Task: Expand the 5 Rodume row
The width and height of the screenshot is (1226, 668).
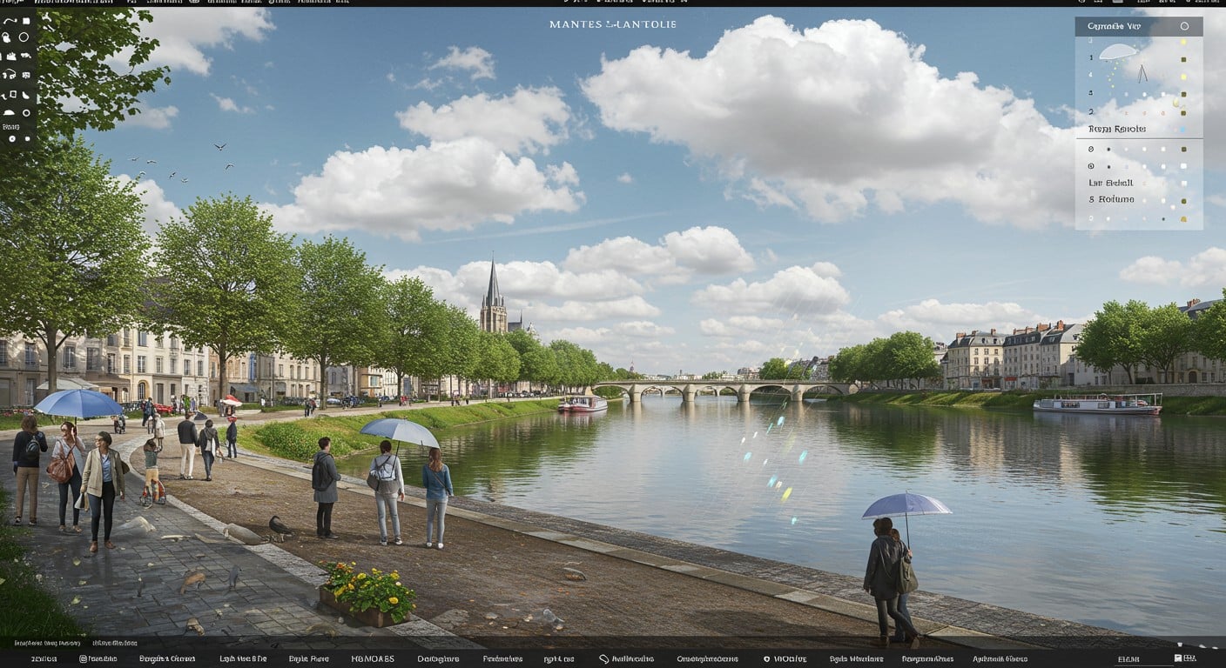Action: point(1111,199)
